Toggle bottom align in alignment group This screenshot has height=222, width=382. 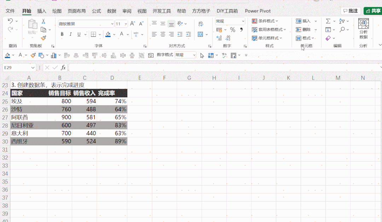171,24
